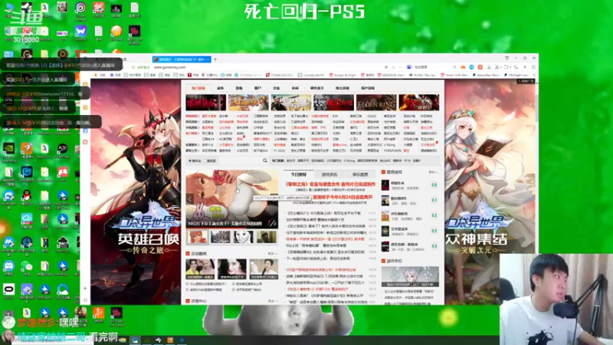Select the fourth carousel thumbnail below slideshow
The width and height of the screenshot is (613, 345).
click(266, 237)
